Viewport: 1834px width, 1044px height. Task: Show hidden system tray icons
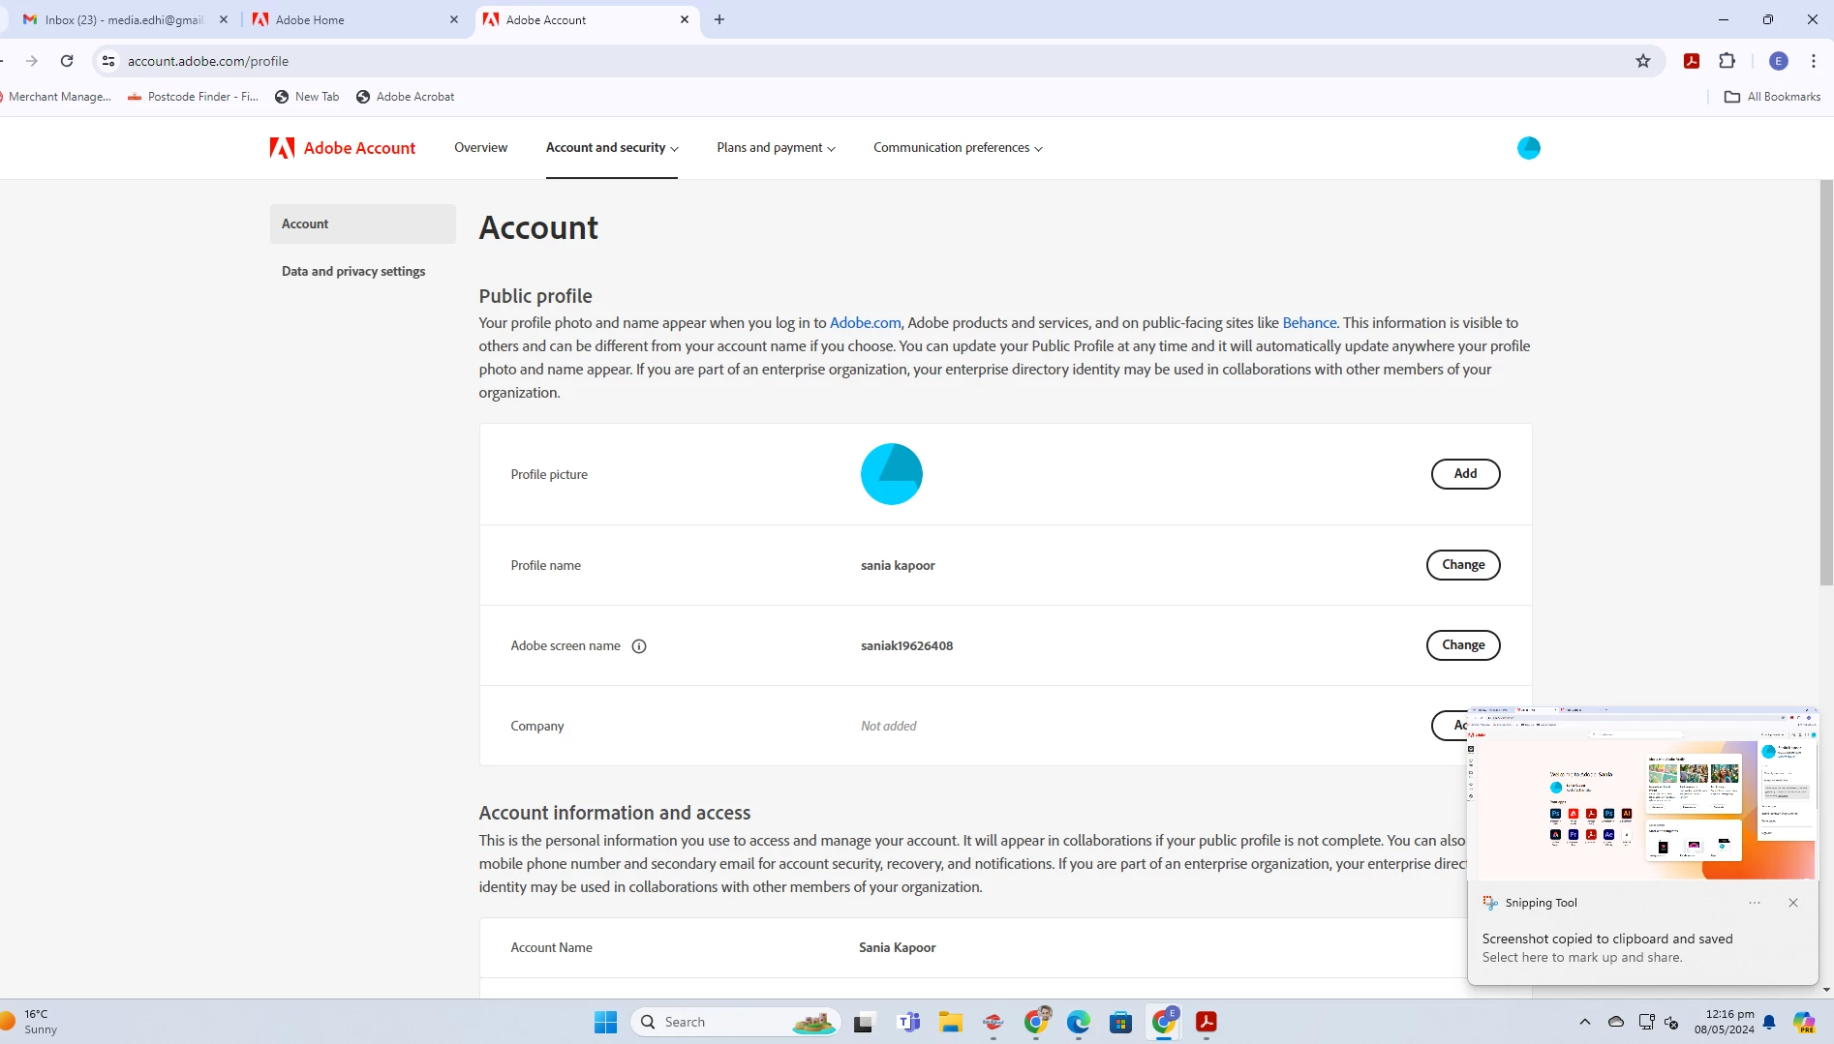click(x=1585, y=1022)
